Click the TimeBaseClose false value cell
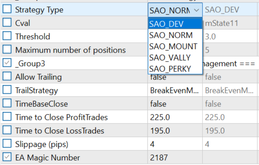Image resolution: width=259 pixels, height=165 pixels. [x=174, y=104]
